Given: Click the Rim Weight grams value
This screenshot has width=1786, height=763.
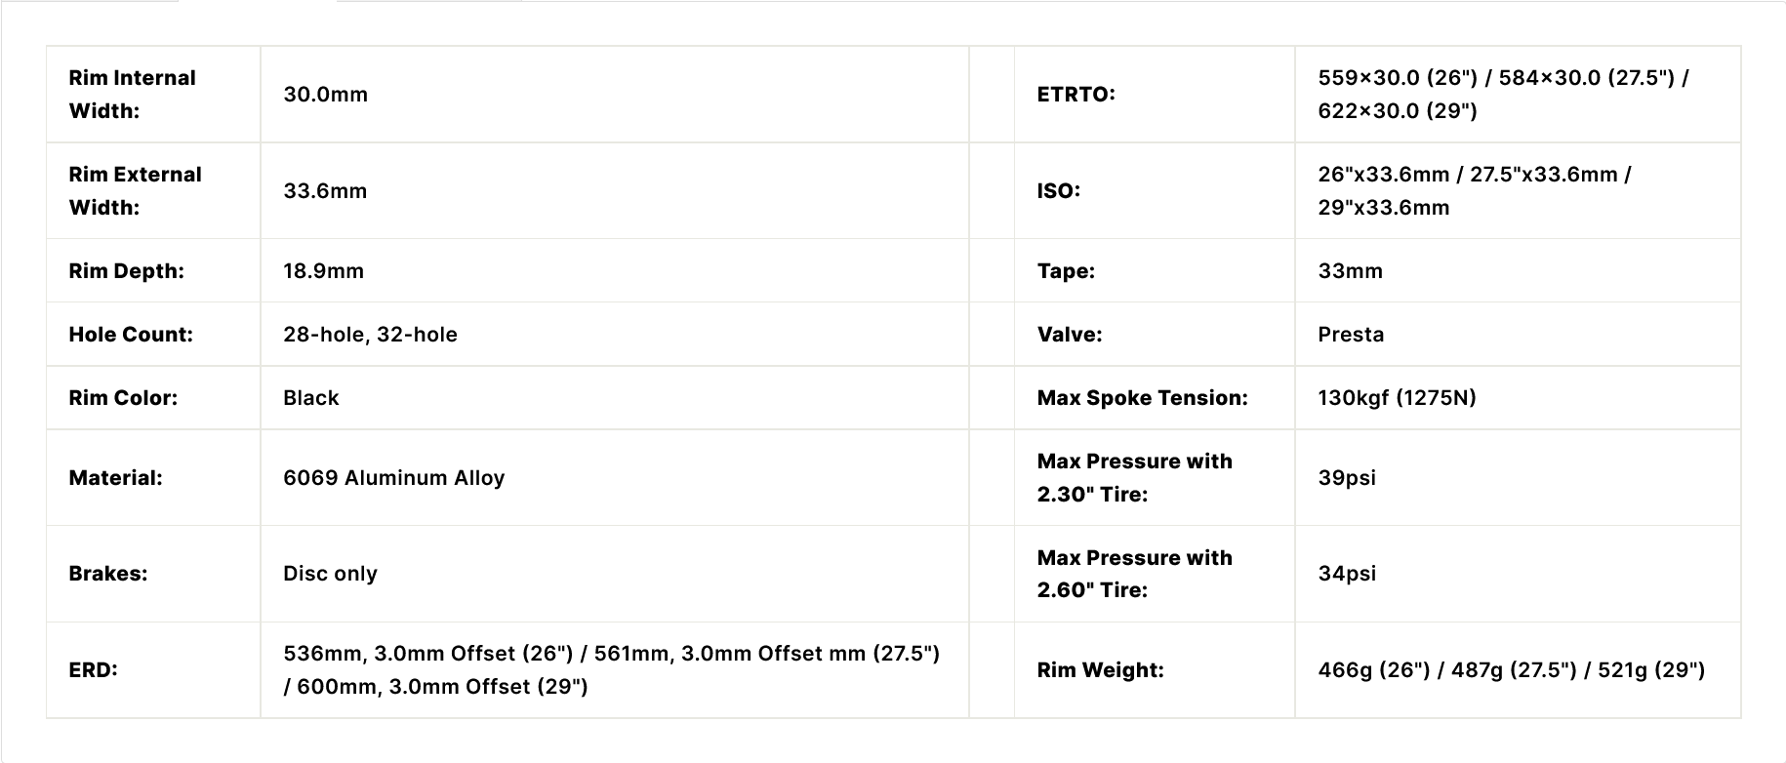Looking at the screenshot, I should pos(1511,670).
